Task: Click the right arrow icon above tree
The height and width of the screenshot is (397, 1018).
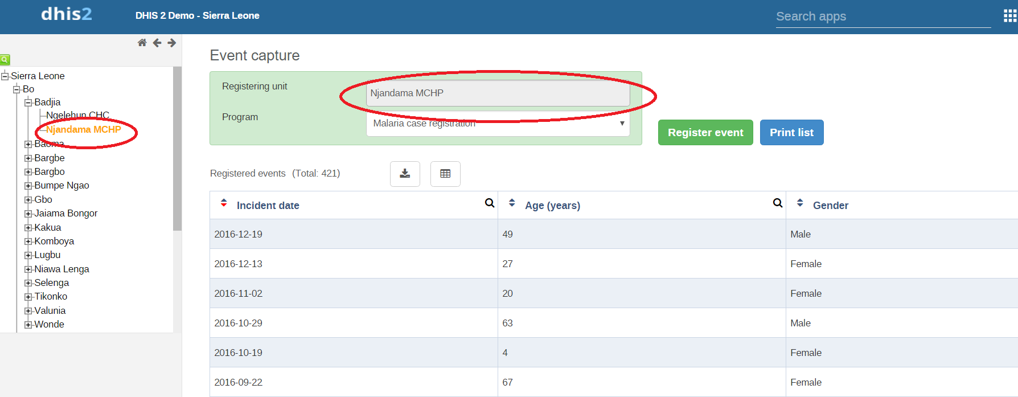Action: pos(172,43)
